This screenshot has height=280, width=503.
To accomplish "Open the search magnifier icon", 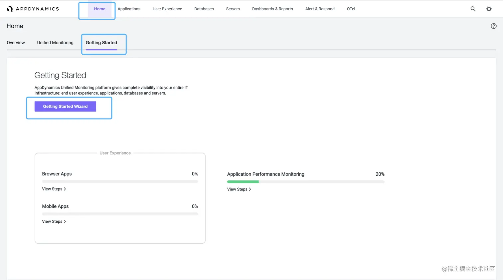I will click(473, 9).
